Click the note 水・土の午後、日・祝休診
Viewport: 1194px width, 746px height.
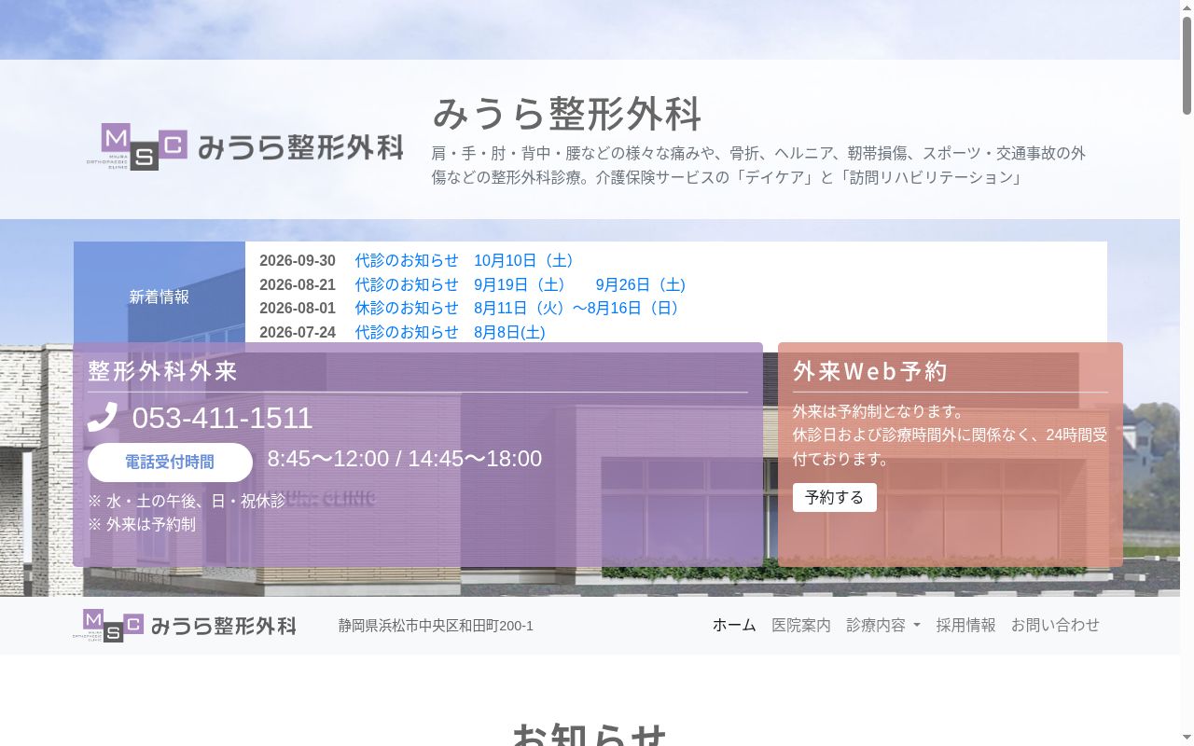(x=187, y=501)
